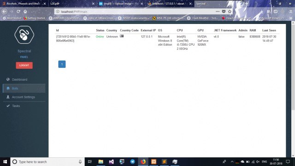The image size is (295, 166).
Task: Switch to localhost 127.0.0.1 tab
Action: tap(169, 4)
